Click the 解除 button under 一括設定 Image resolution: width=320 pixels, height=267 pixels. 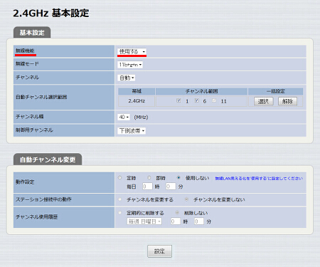(287, 101)
